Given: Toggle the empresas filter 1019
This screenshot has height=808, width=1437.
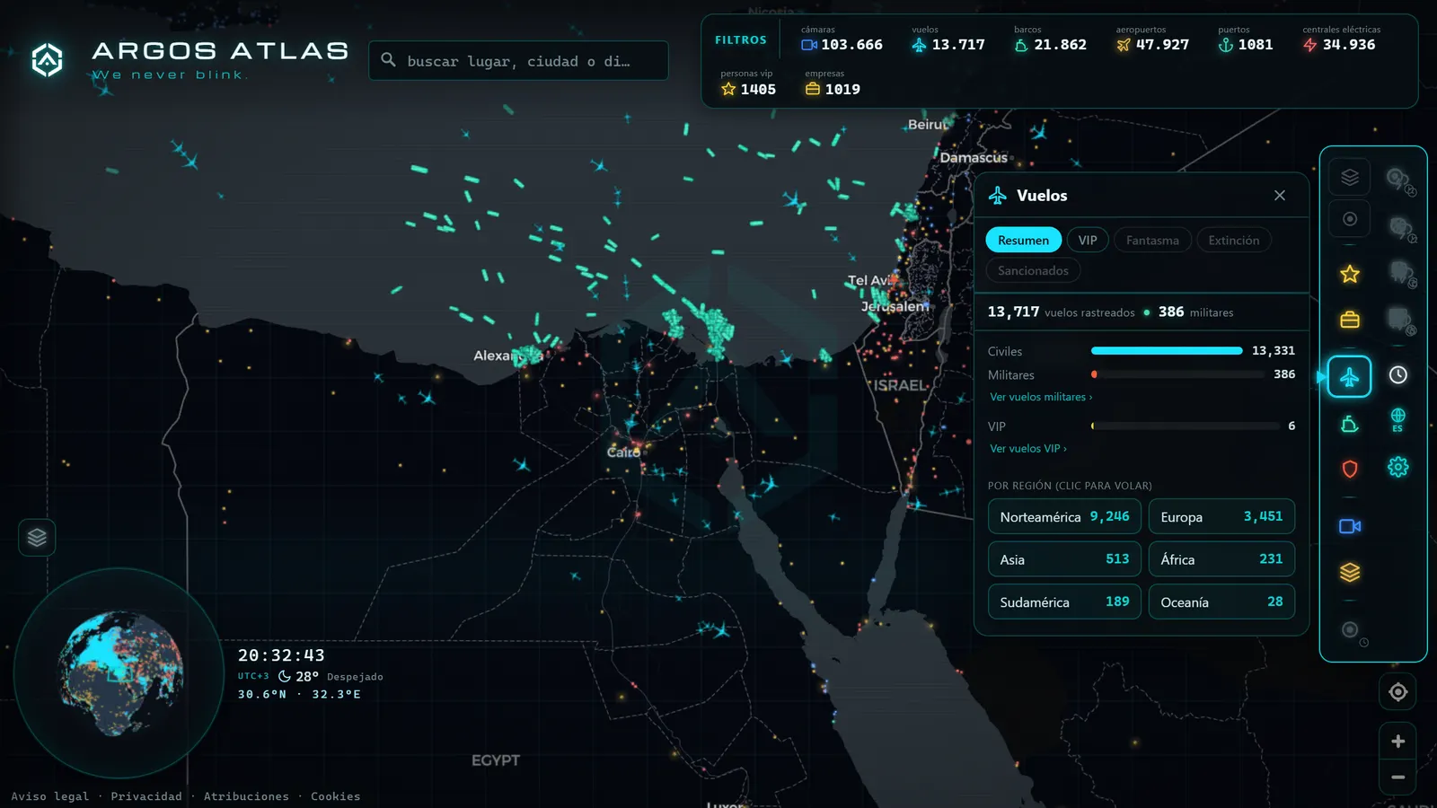Looking at the screenshot, I should [833, 83].
